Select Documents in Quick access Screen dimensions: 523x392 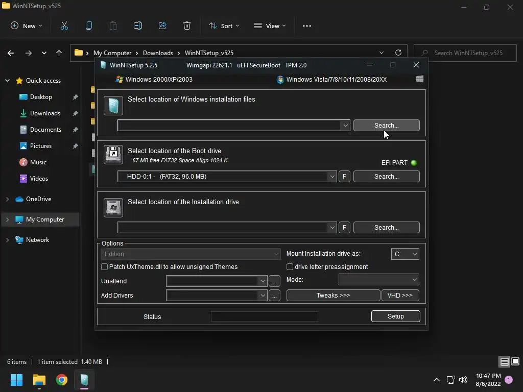(45, 129)
